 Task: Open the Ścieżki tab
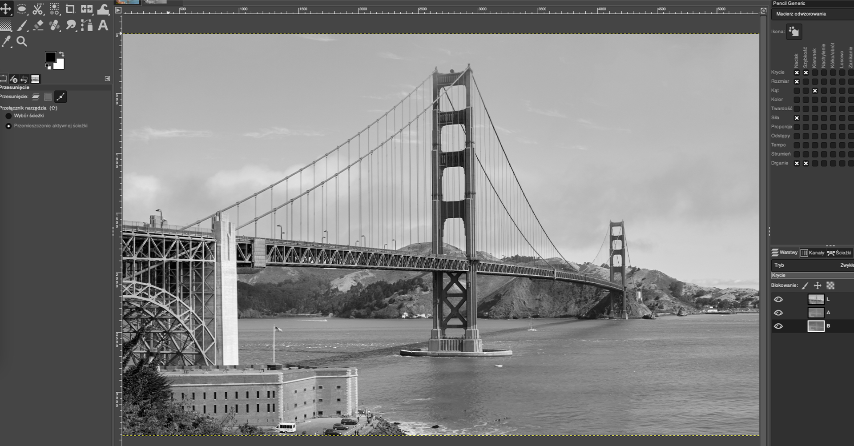coord(839,253)
